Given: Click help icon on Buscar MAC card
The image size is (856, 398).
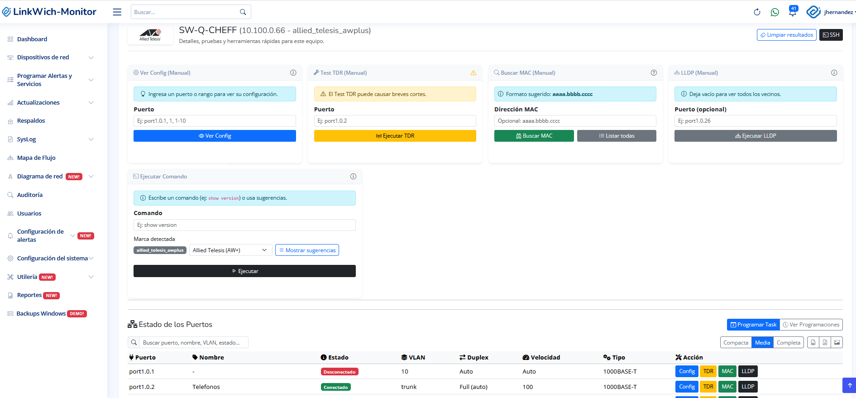Looking at the screenshot, I should (654, 73).
